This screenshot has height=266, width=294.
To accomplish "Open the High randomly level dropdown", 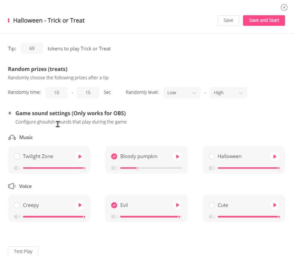I will (x=228, y=93).
